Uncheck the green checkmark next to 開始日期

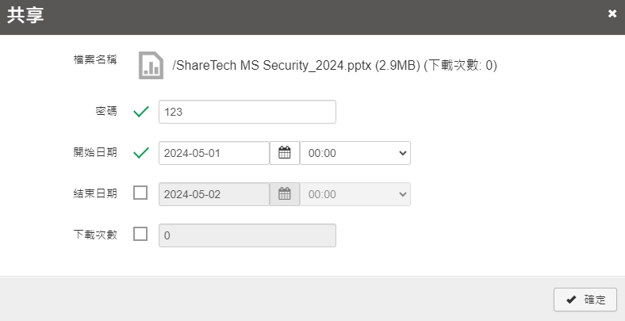coord(141,153)
